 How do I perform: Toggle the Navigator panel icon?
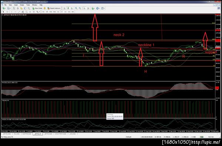pyautogui.click(x=21, y=8)
